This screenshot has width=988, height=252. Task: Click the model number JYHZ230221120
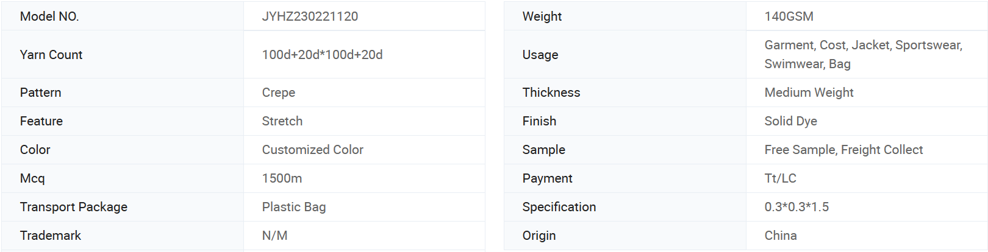click(x=310, y=16)
